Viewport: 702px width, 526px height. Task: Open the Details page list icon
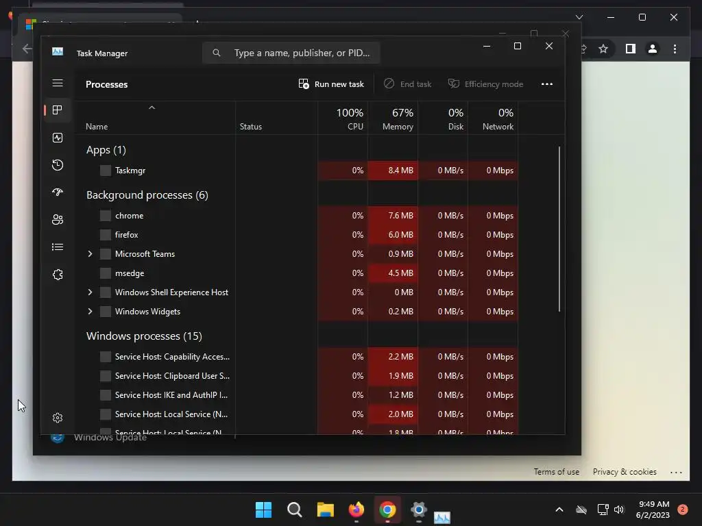click(58, 247)
